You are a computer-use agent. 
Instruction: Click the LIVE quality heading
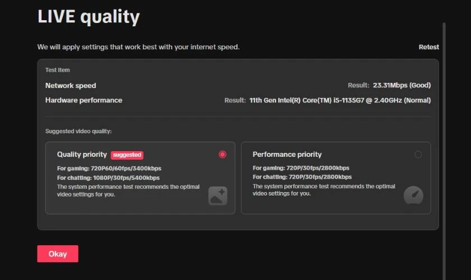coord(89,17)
